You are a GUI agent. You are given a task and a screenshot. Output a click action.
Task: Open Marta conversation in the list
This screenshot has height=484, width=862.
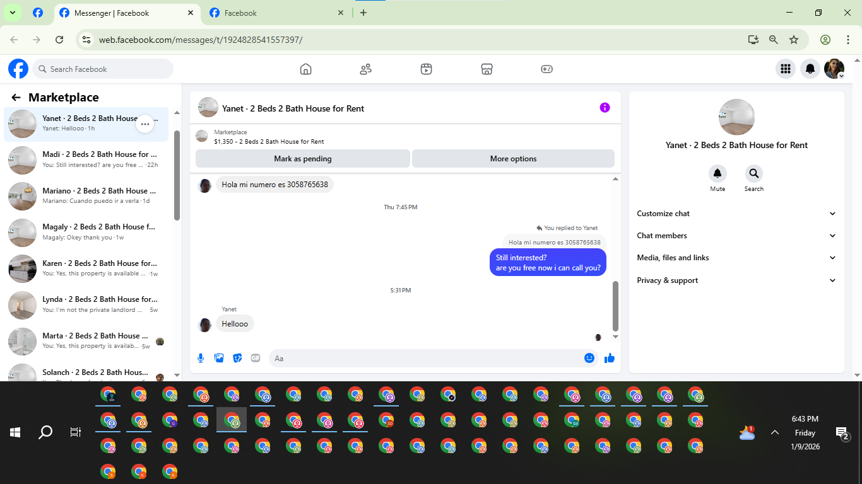tap(86, 342)
